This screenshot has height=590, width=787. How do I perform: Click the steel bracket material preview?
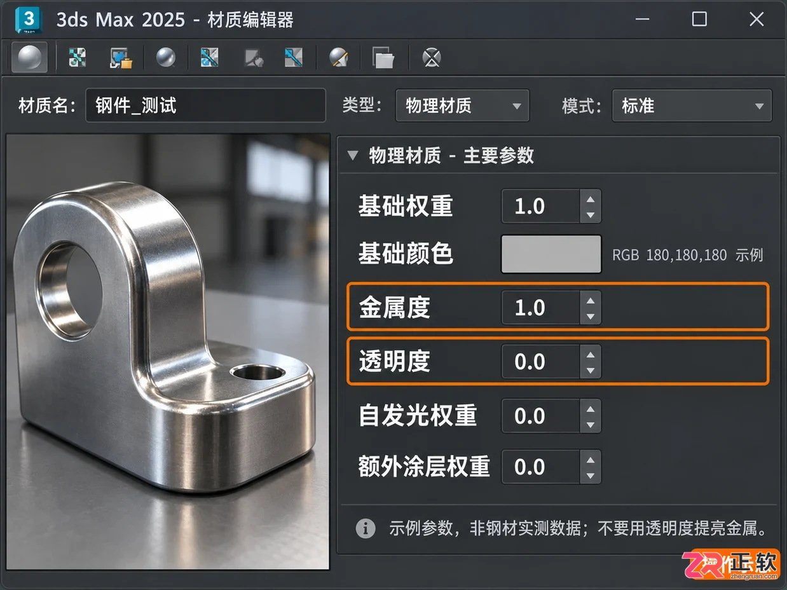click(168, 351)
